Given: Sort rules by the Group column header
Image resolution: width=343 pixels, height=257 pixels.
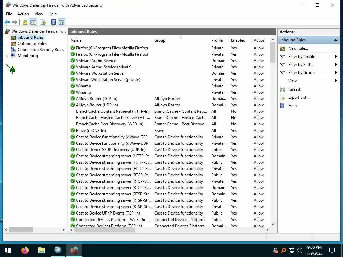Looking at the screenshot, I should click(181, 40).
